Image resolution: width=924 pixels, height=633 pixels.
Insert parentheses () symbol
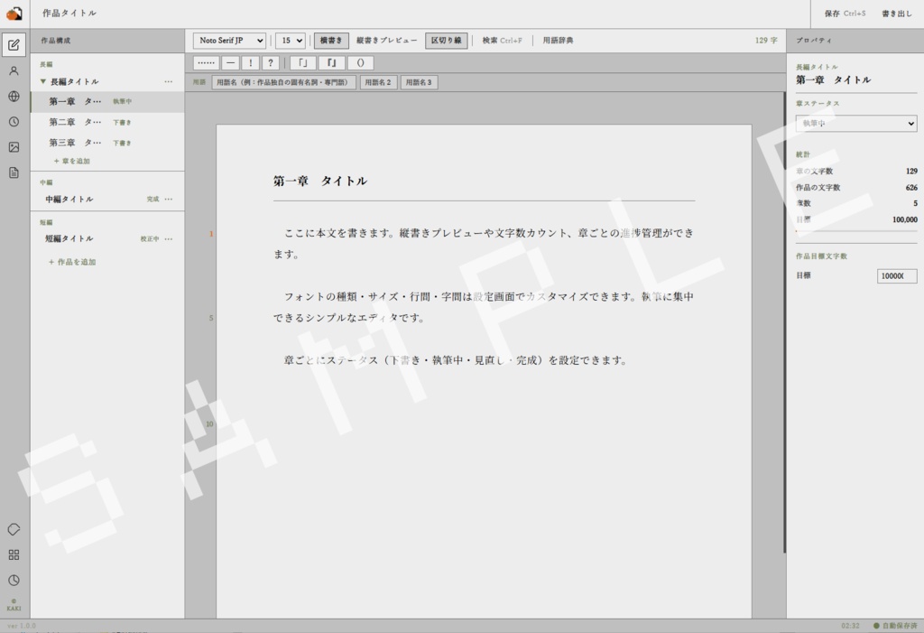coord(361,62)
